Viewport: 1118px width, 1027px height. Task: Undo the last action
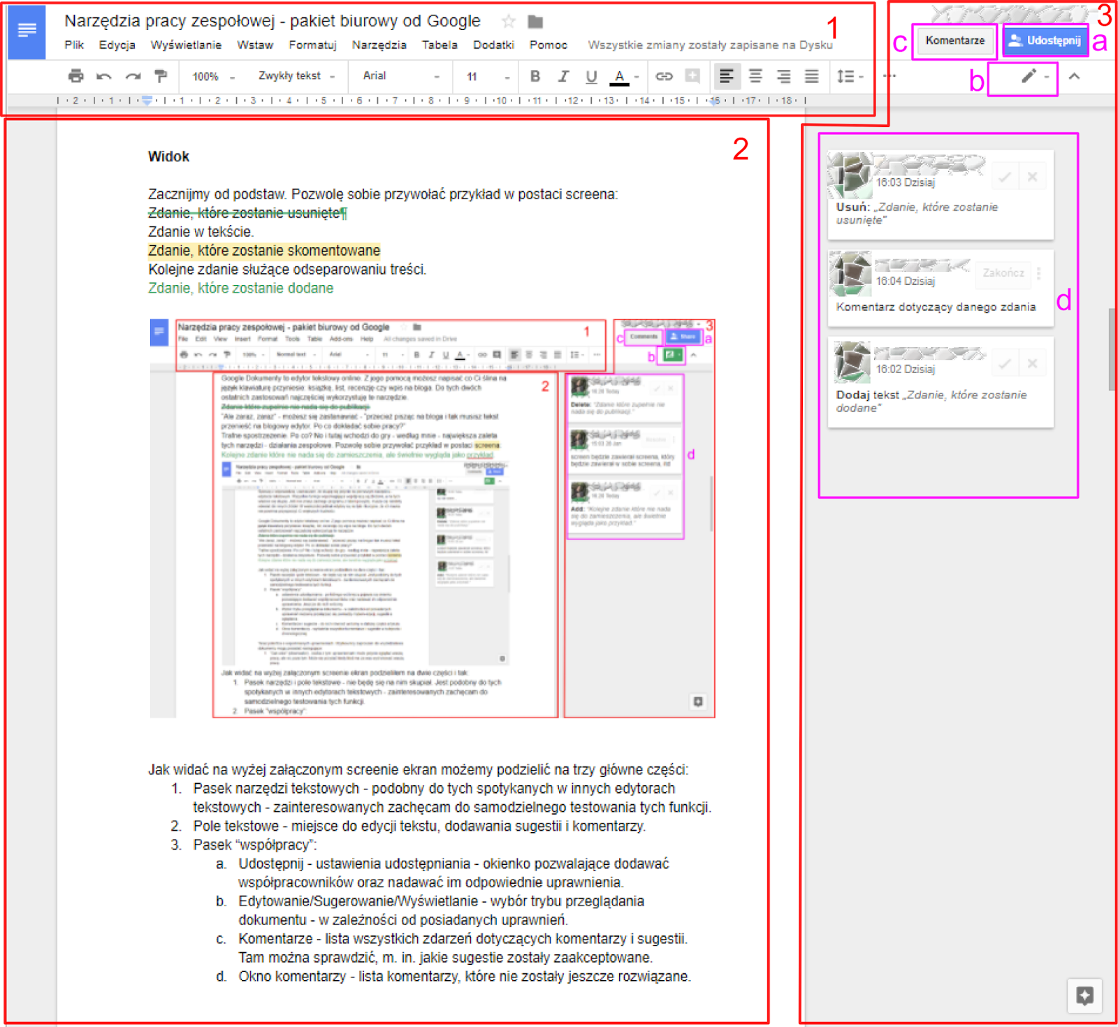pyautogui.click(x=104, y=75)
